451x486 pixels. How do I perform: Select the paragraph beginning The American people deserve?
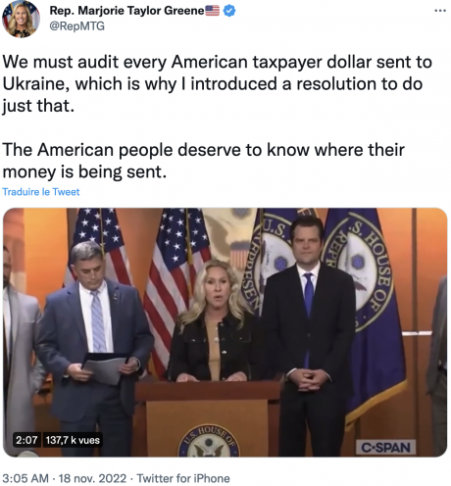[203, 161]
